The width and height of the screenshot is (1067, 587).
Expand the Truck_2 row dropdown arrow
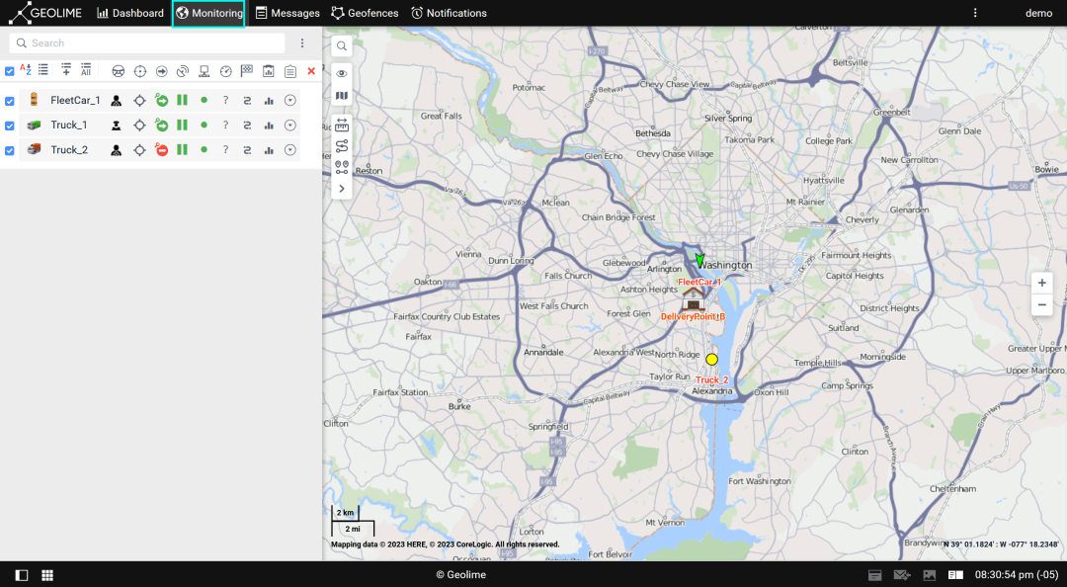coord(289,150)
